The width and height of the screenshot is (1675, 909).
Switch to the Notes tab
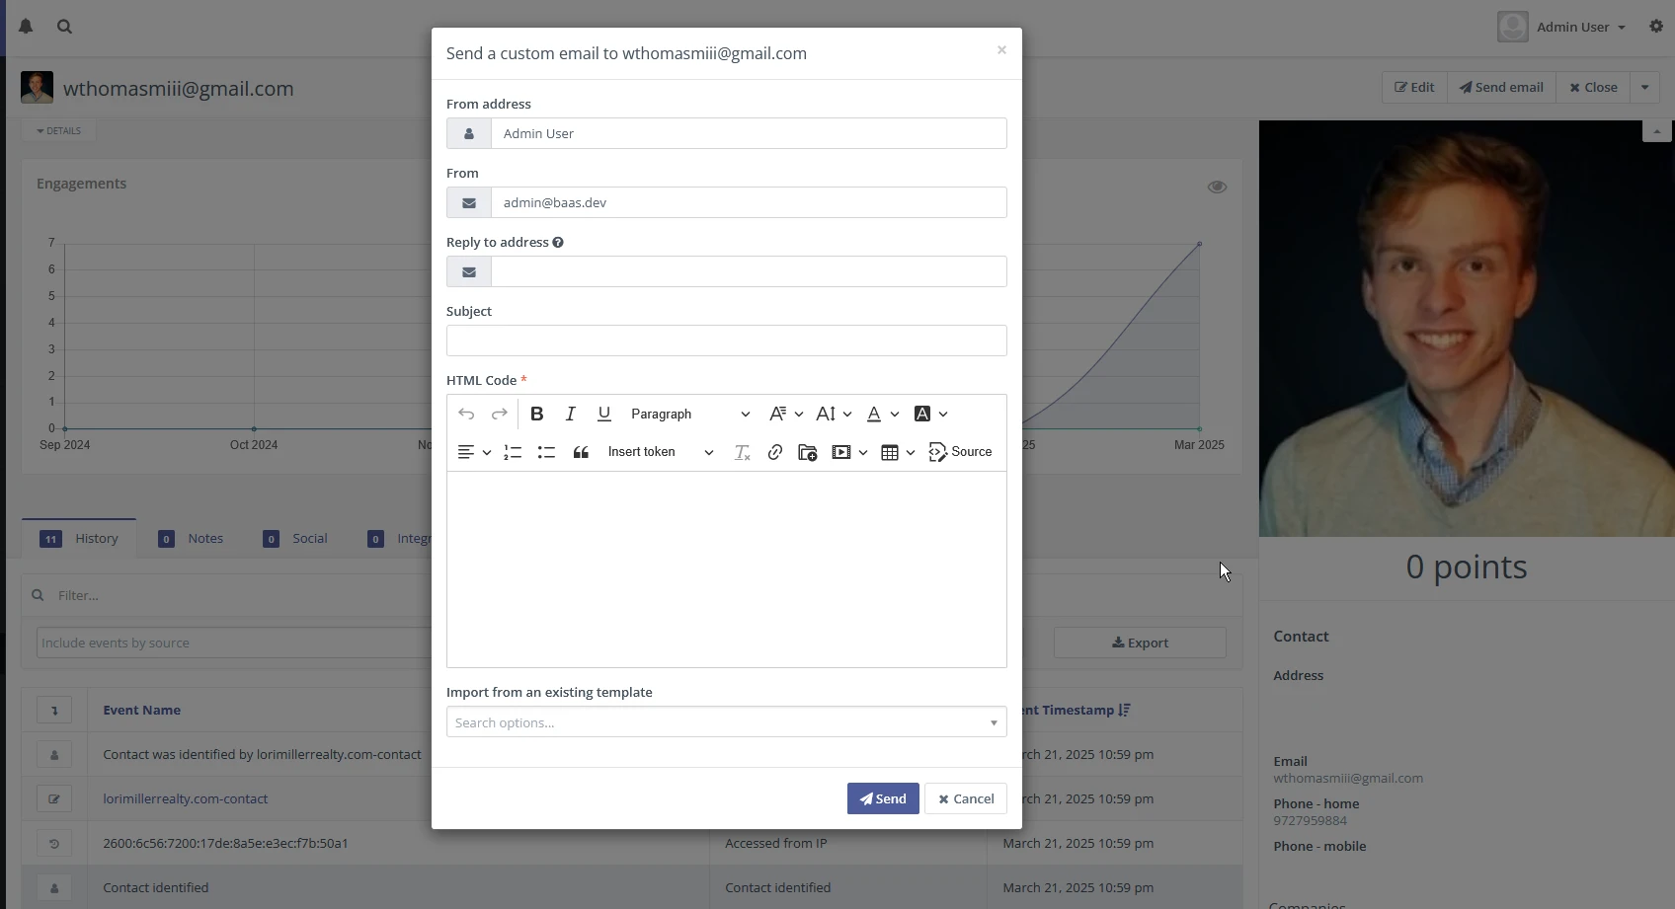(192, 539)
